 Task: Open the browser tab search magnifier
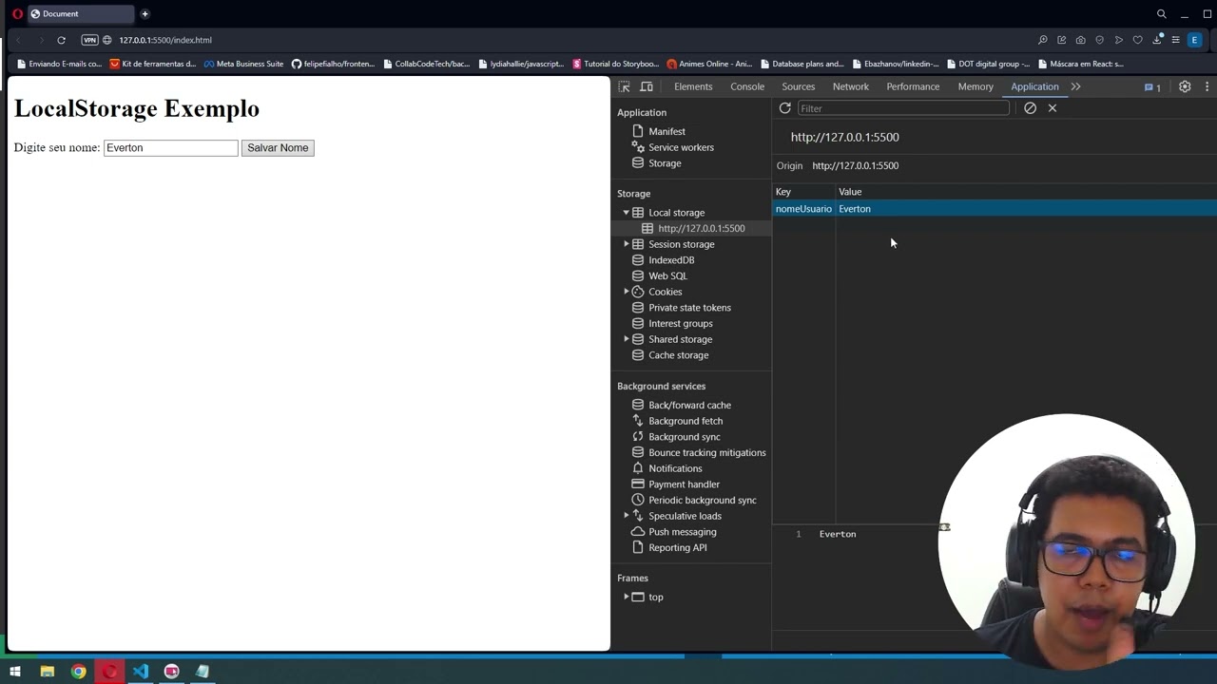1161,13
